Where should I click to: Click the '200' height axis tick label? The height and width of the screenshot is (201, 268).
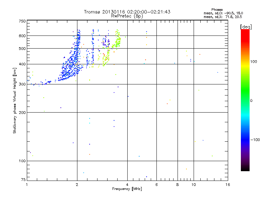pyautogui.click(x=22, y=113)
